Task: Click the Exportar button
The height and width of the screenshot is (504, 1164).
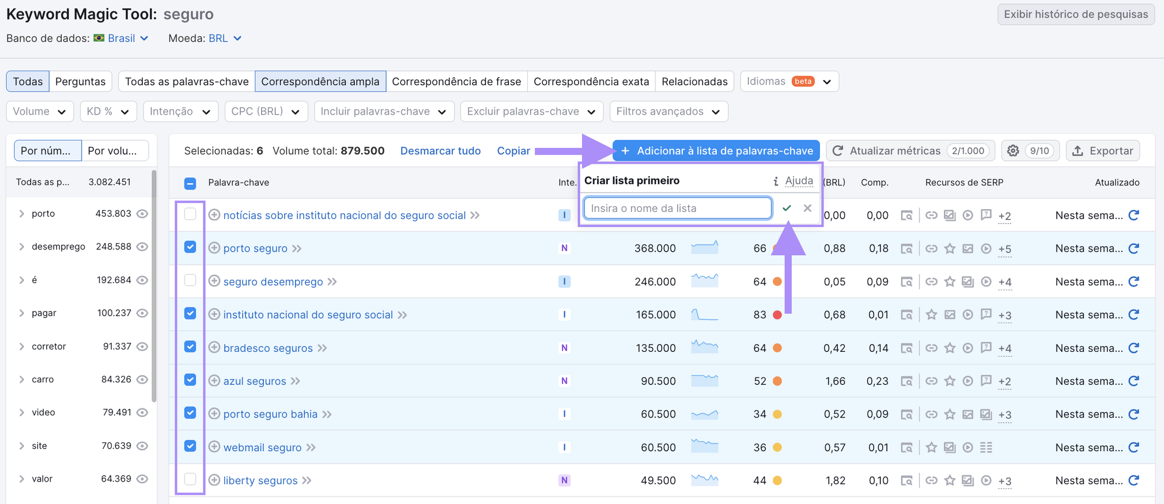Action: point(1103,151)
